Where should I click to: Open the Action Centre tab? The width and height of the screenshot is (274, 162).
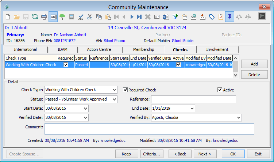tap(99, 50)
